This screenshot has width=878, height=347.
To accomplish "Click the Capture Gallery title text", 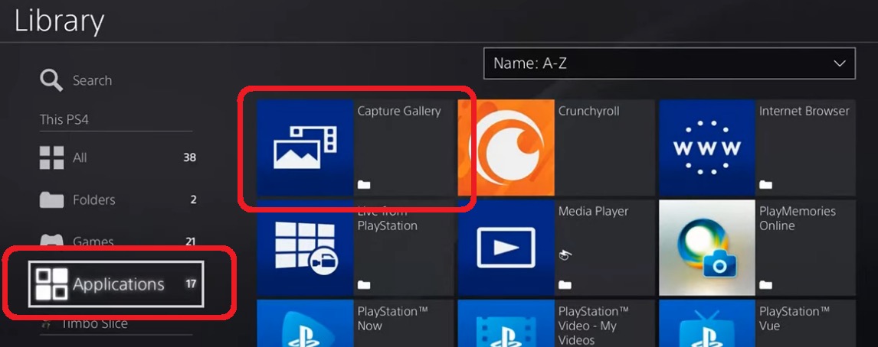I will point(399,111).
